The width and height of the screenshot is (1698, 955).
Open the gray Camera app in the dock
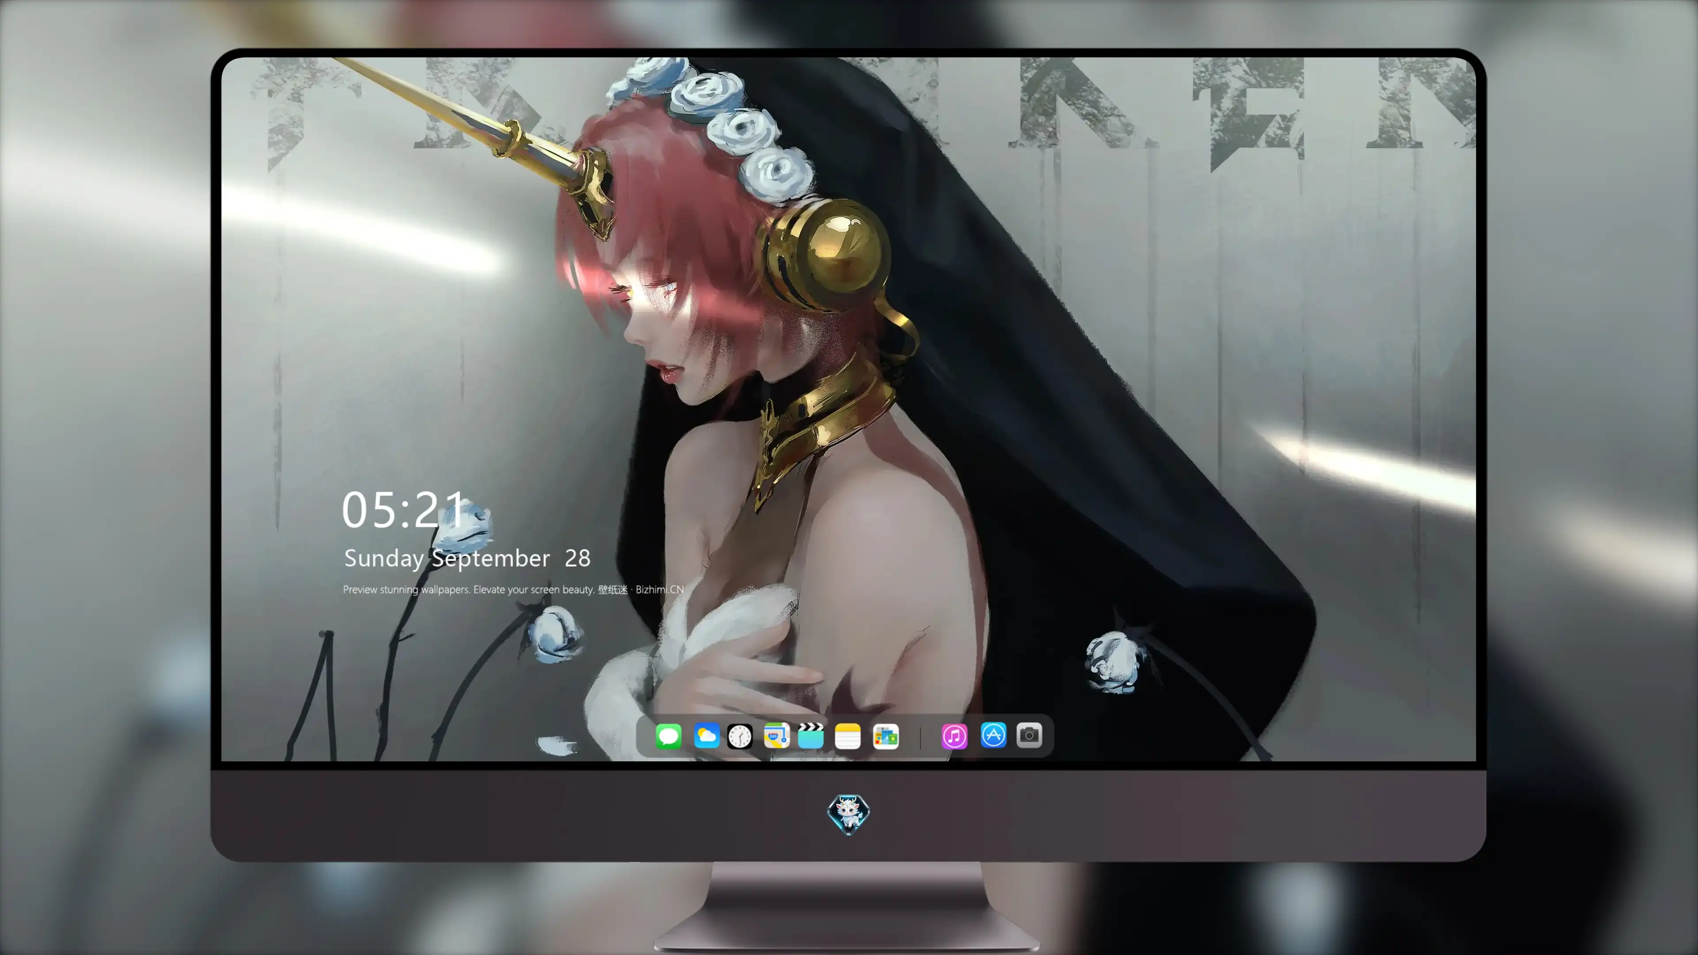click(x=1029, y=735)
